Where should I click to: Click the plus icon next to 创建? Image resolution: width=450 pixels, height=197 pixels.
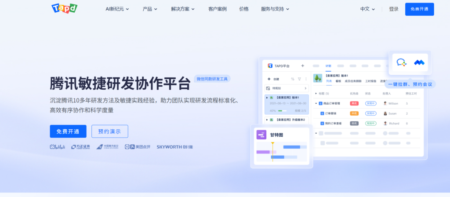269,79
